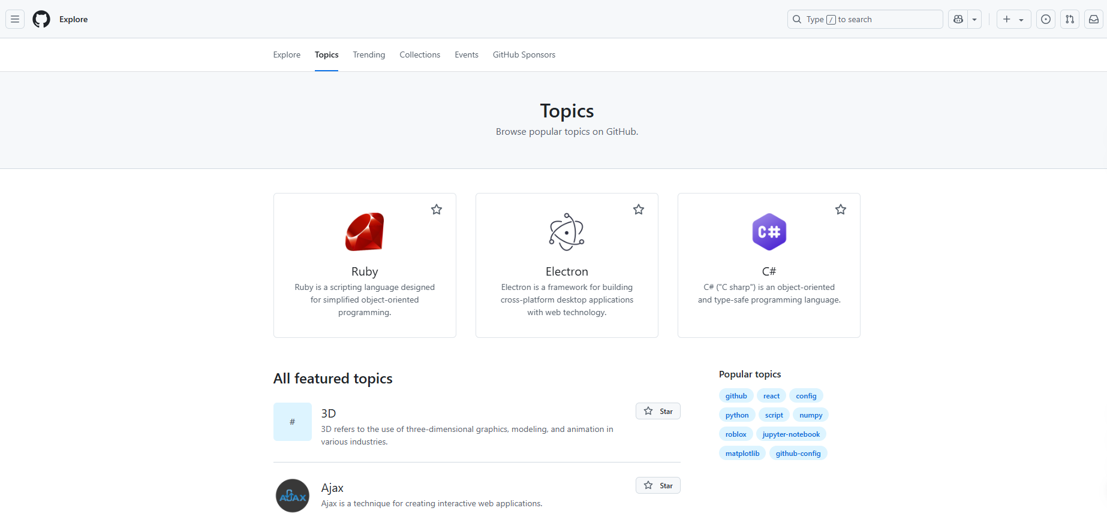Open the jupyter-notebook topic tag
1107x532 pixels.
point(791,434)
